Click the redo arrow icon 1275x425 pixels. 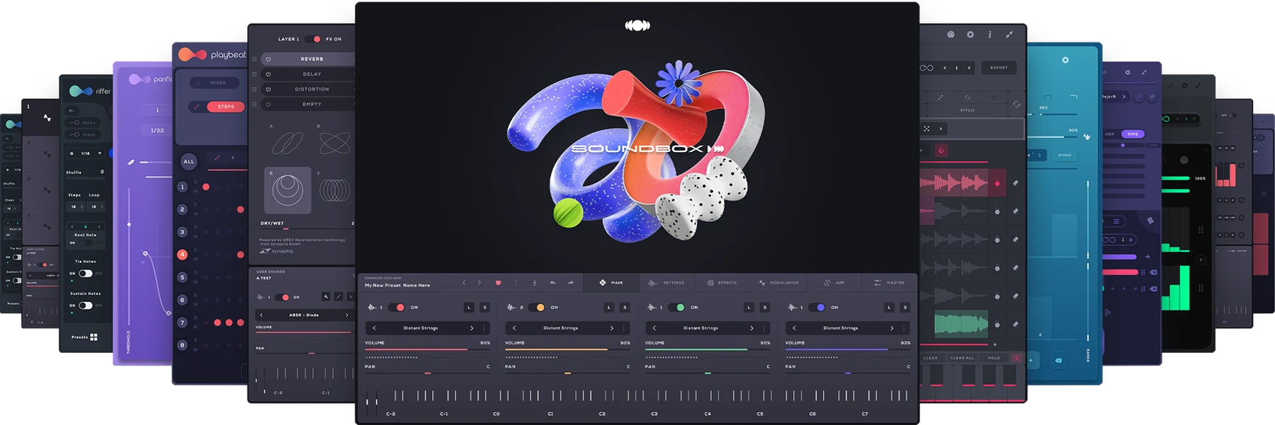[x=571, y=283]
